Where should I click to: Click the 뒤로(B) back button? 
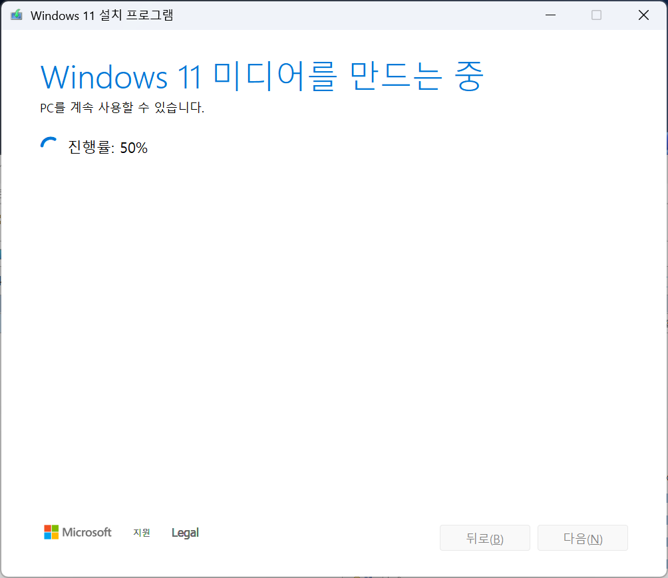[485, 538]
